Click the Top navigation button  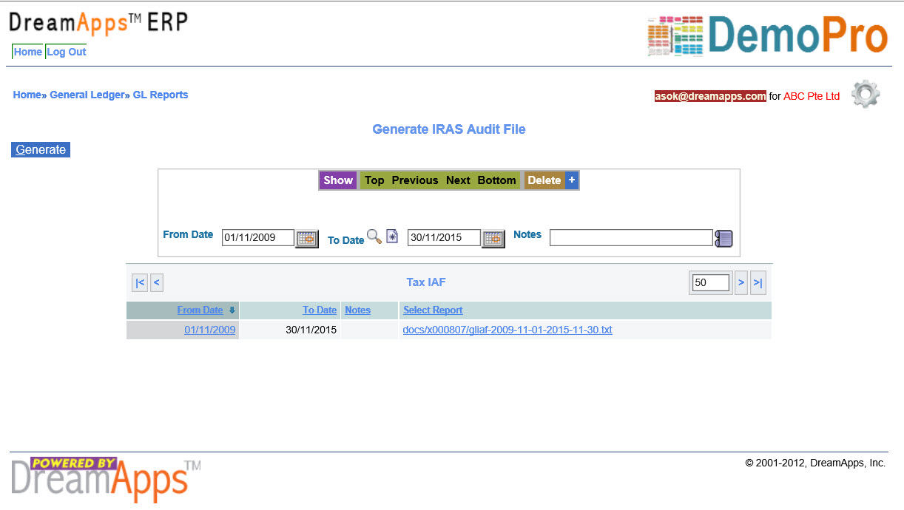[374, 180]
